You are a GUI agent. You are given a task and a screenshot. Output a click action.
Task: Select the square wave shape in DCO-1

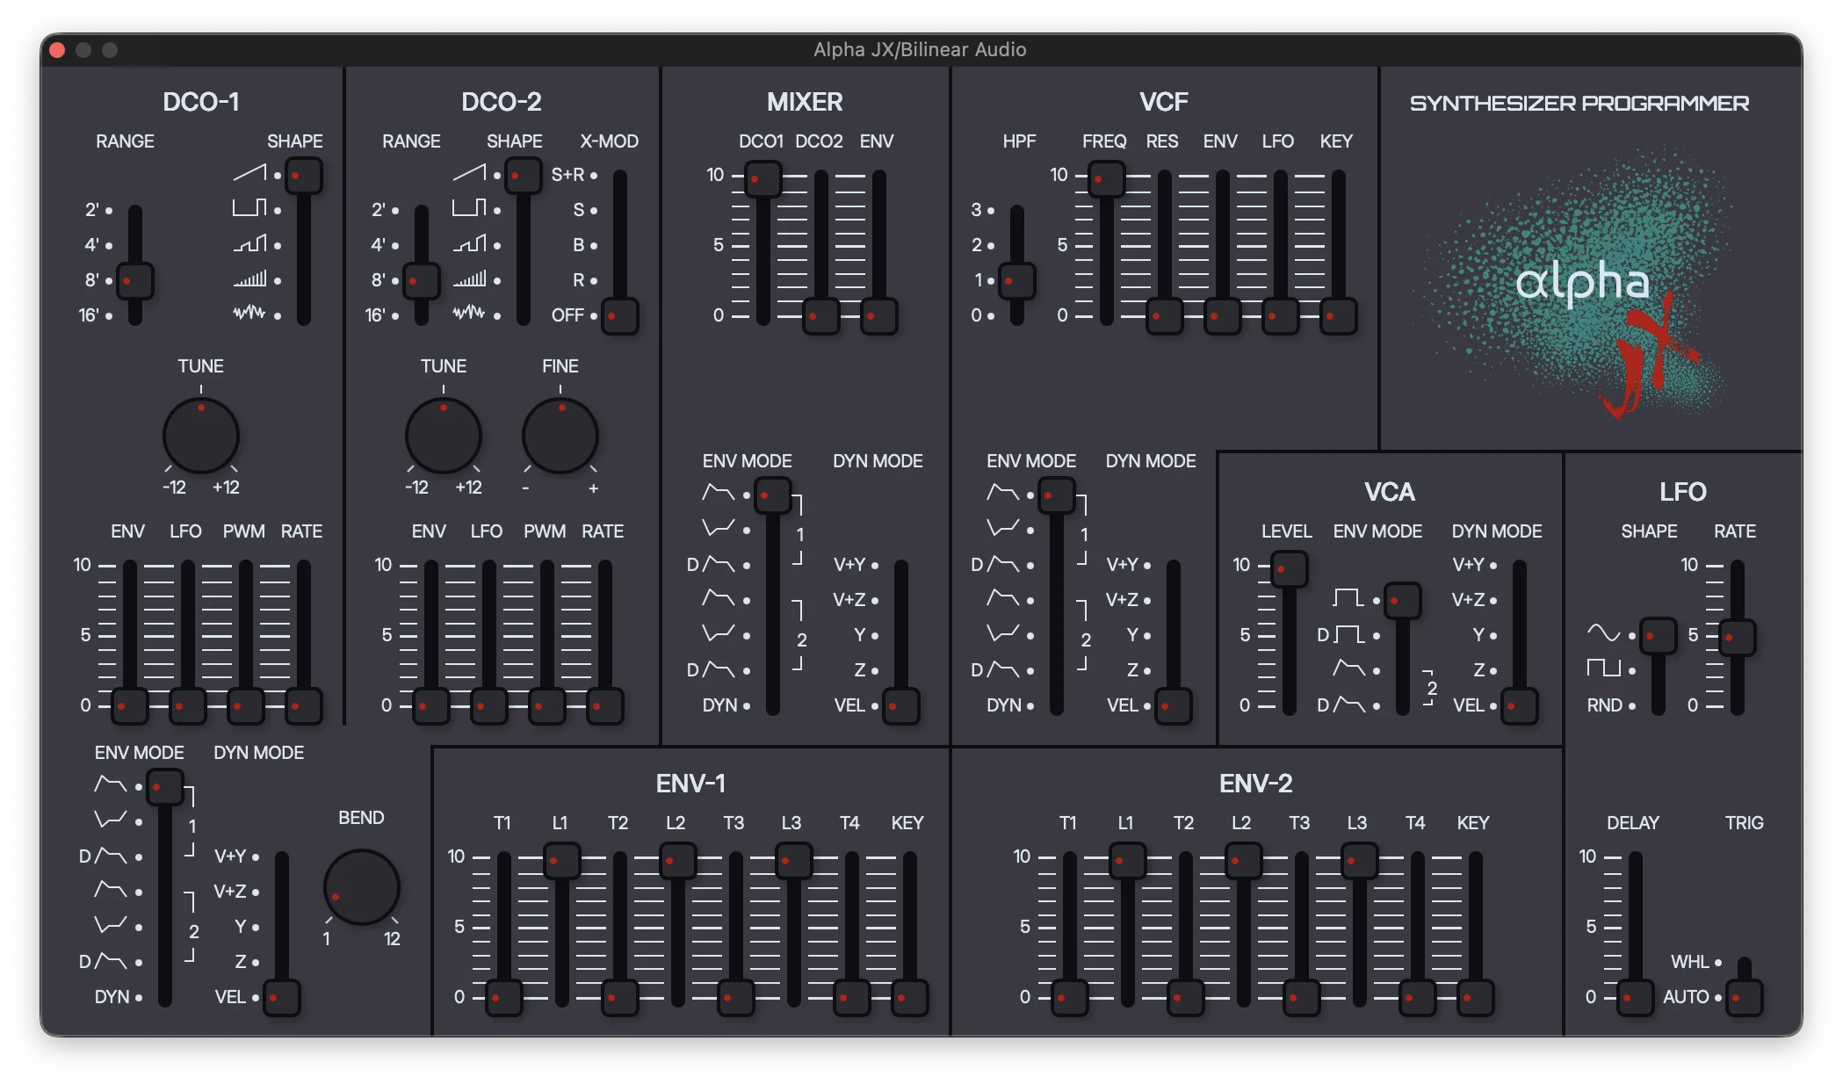(249, 209)
